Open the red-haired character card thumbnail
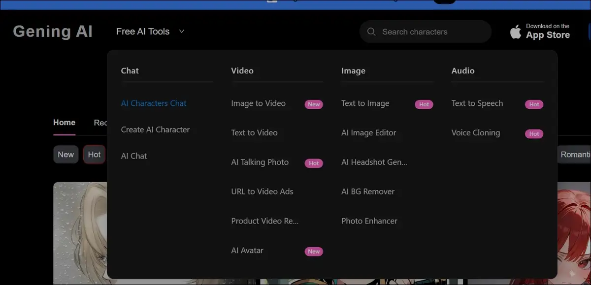 [574, 233]
